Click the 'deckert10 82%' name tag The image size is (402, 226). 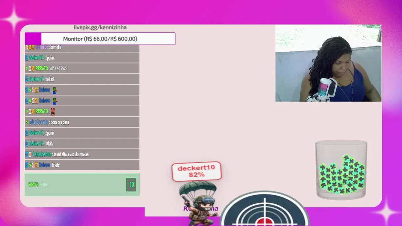point(196,171)
